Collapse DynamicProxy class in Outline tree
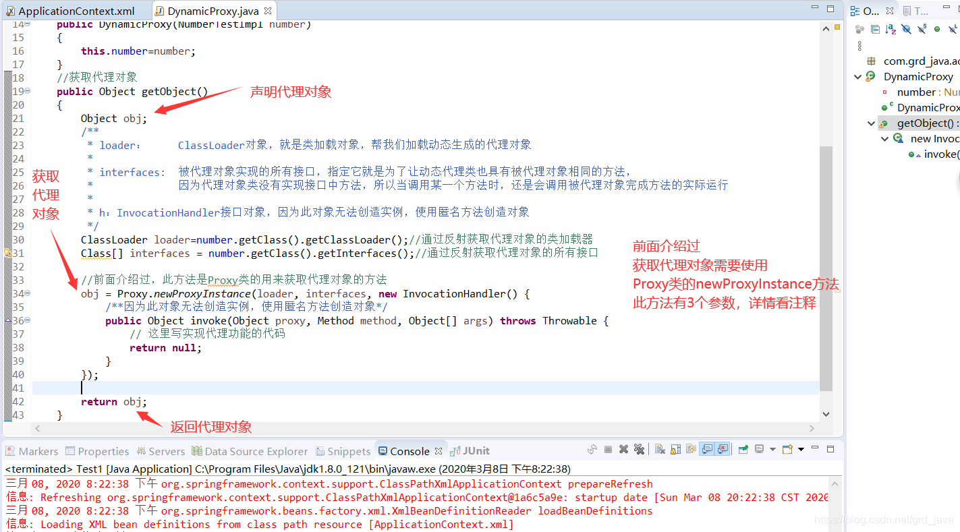The image size is (960, 532). pyautogui.click(x=857, y=77)
